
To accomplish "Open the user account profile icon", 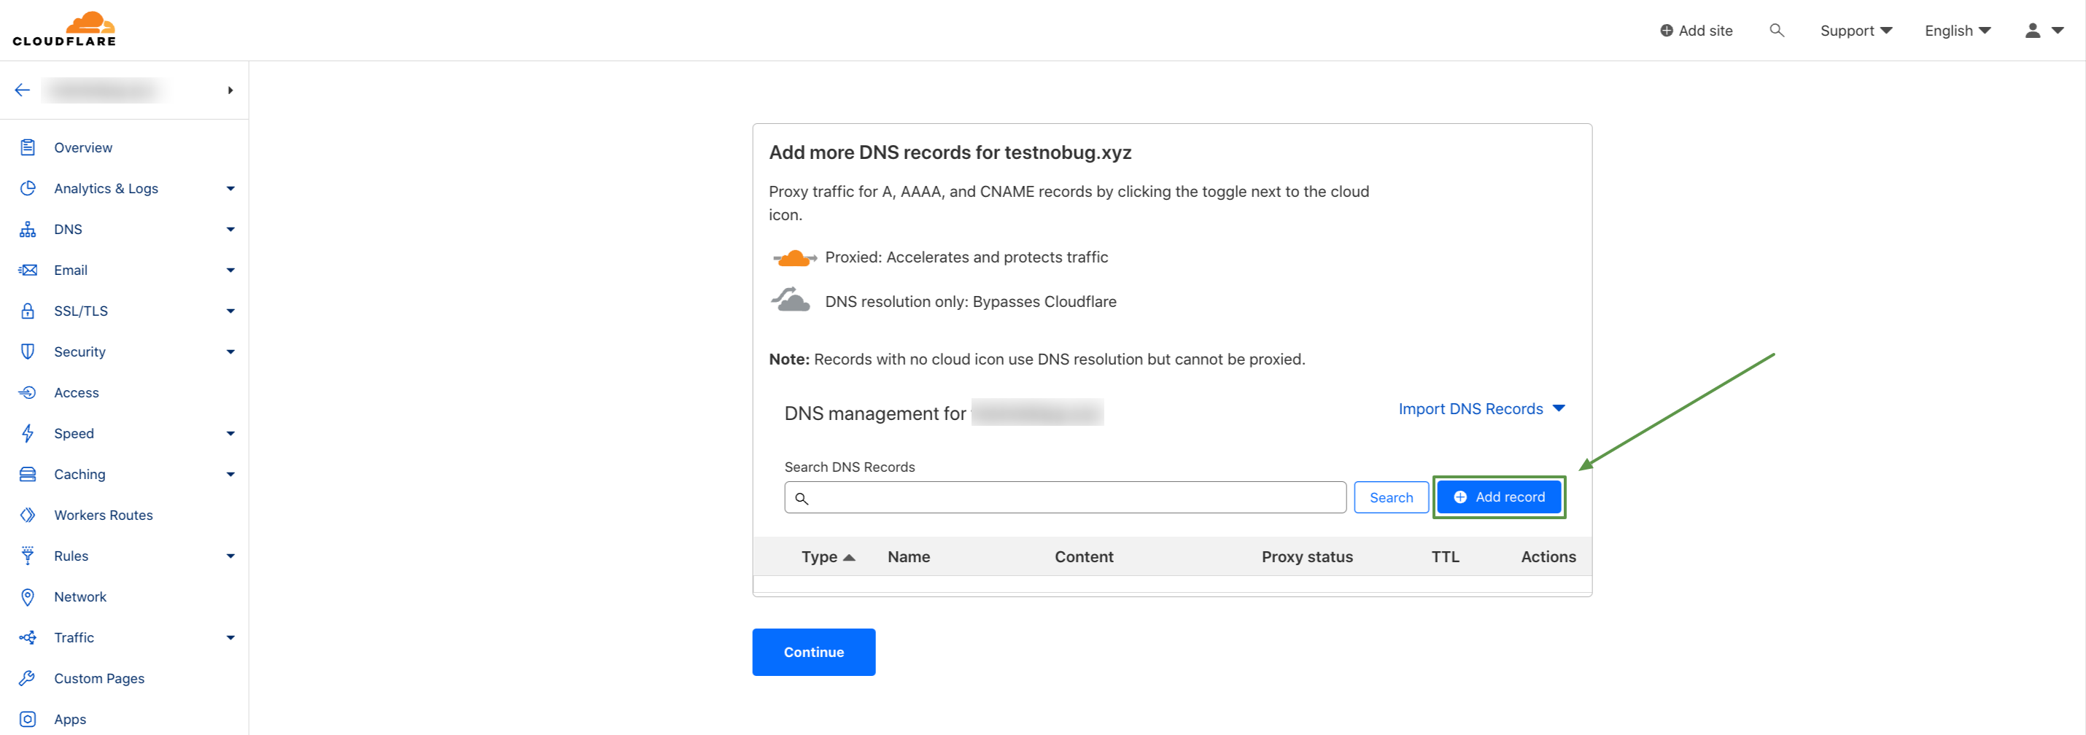I will (2033, 30).
